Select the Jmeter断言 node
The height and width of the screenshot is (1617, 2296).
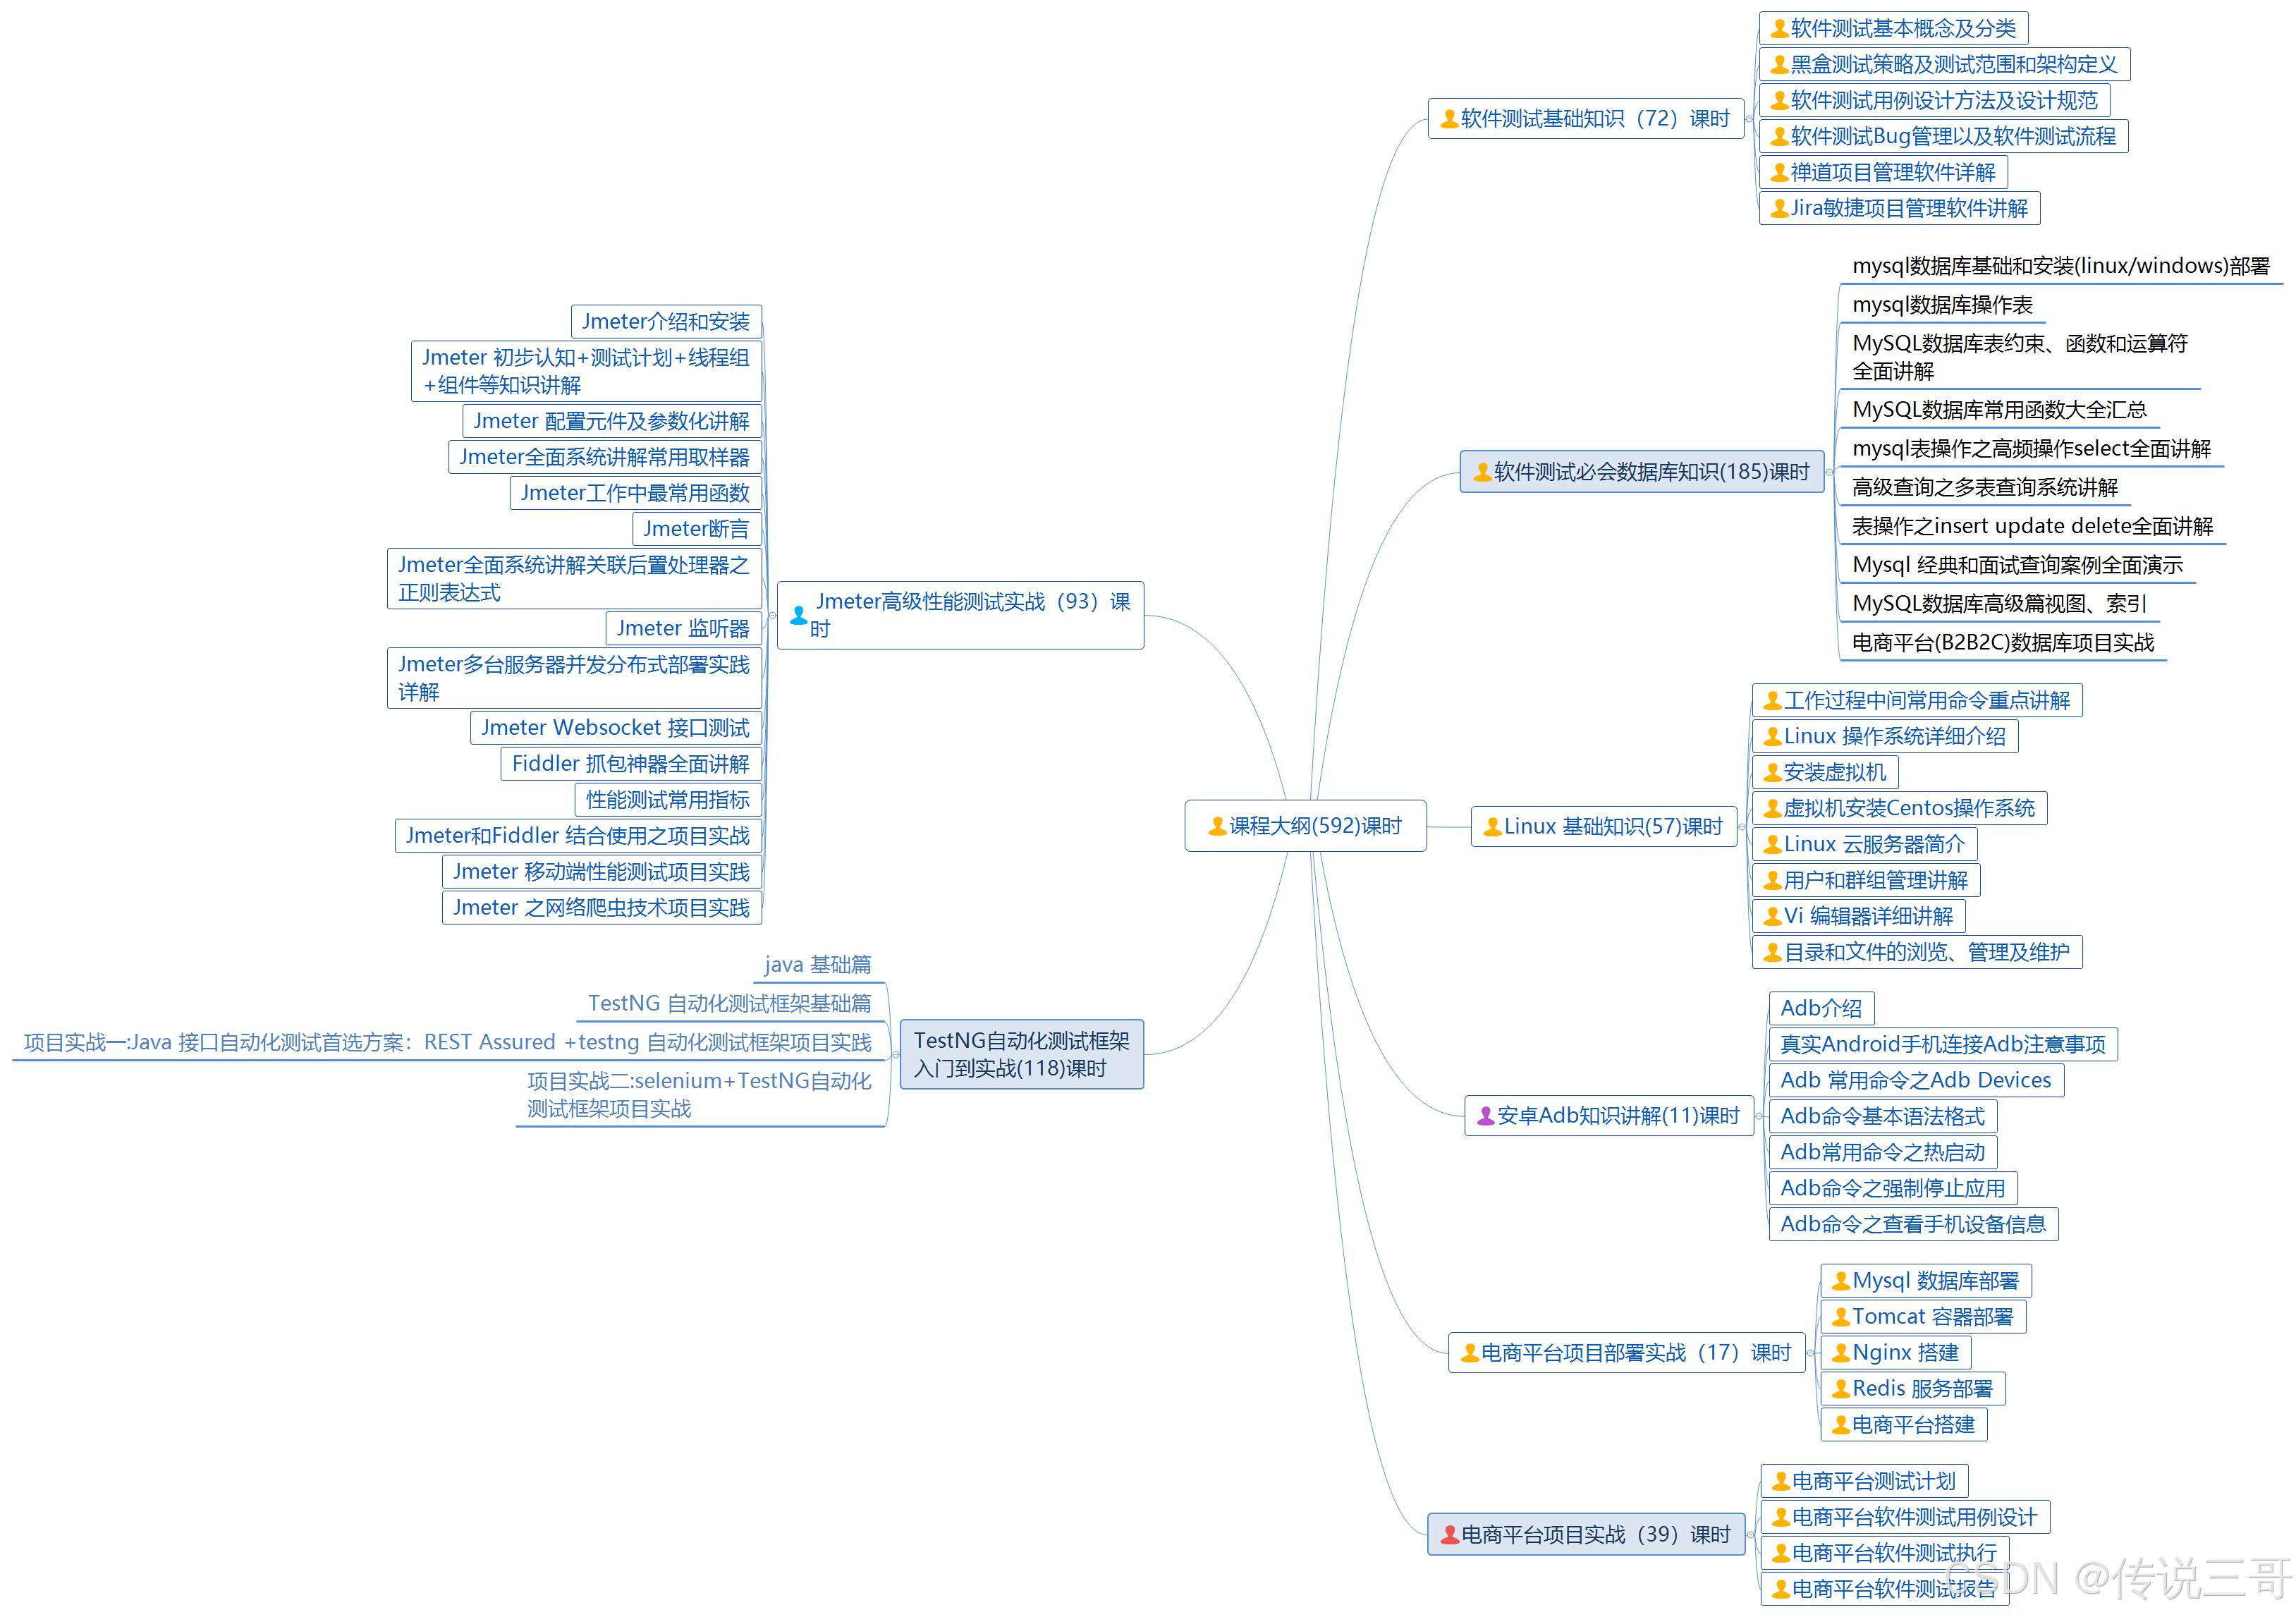point(696,528)
